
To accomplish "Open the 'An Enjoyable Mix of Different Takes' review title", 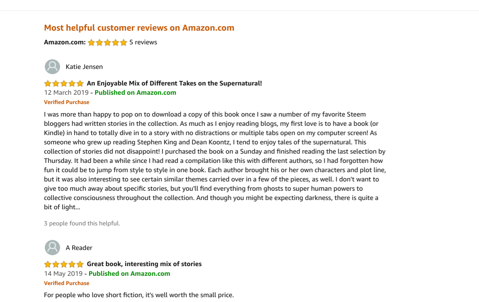I will [x=174, y=83].
